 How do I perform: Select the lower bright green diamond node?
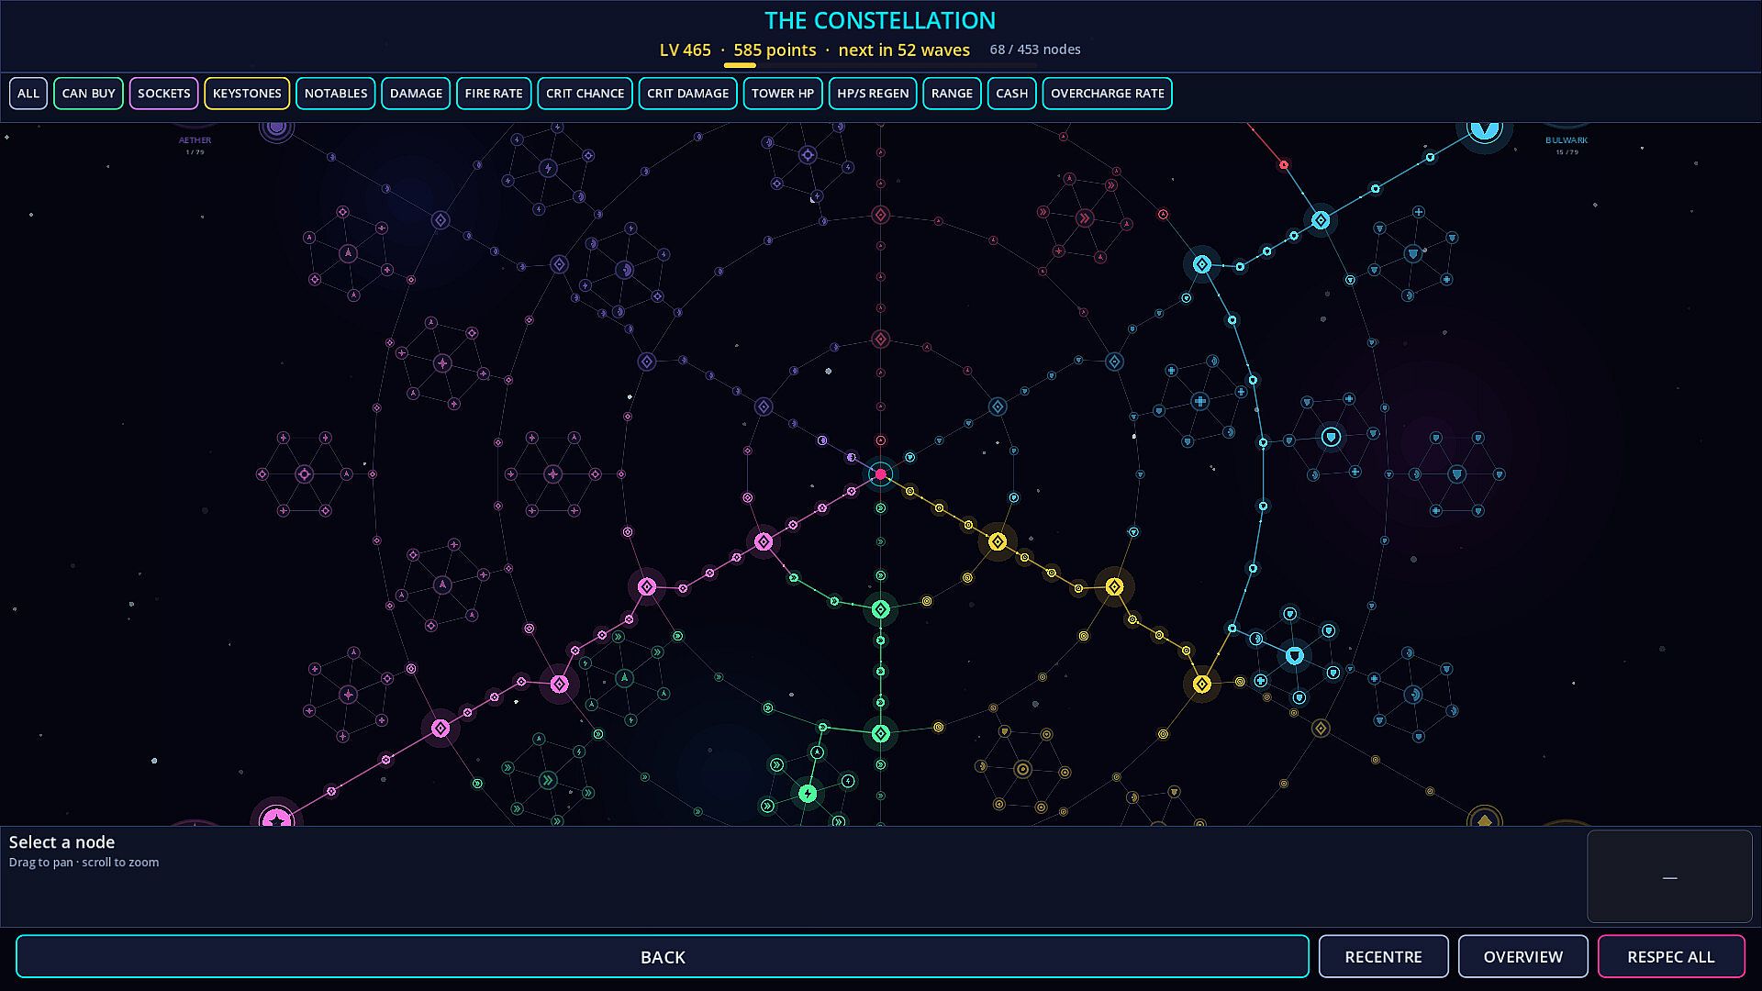(880, 733)
